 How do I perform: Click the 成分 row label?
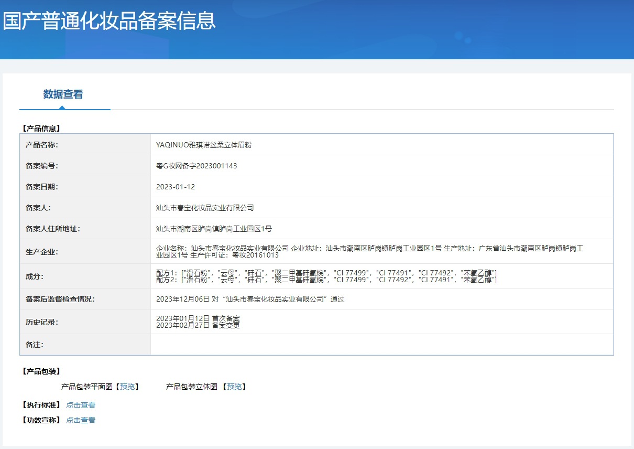[x=34, y=276]
